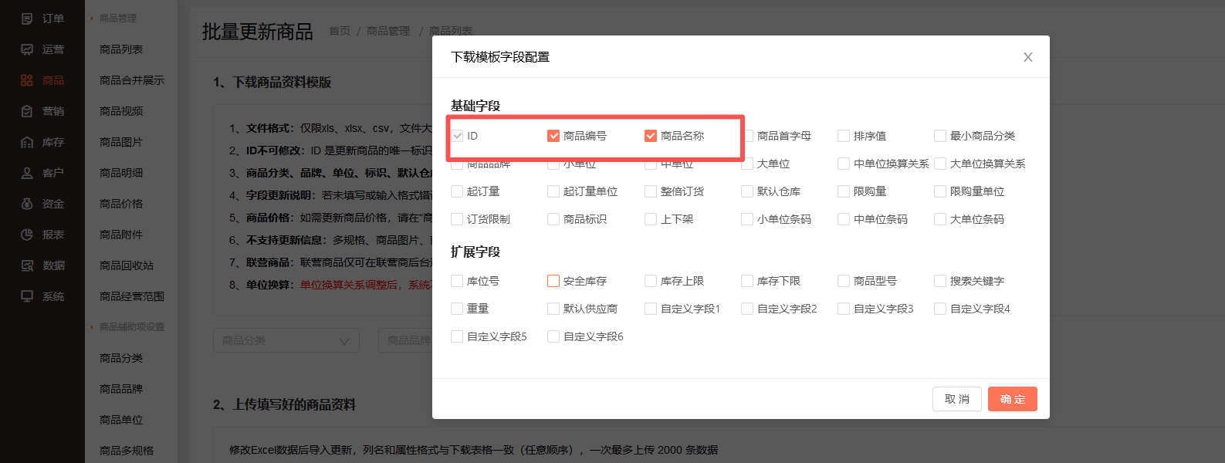Enable the 自定义字段2 checkbox
This screenshot has height=463, width=1225.
click(747, 309)
